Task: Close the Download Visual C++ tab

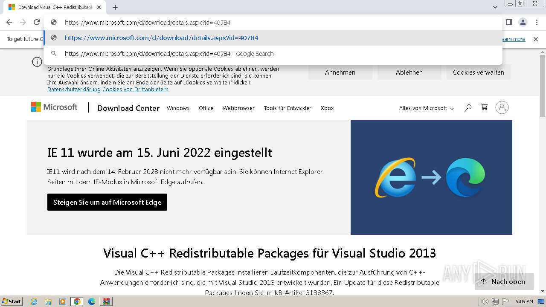Action: [99, 7]
